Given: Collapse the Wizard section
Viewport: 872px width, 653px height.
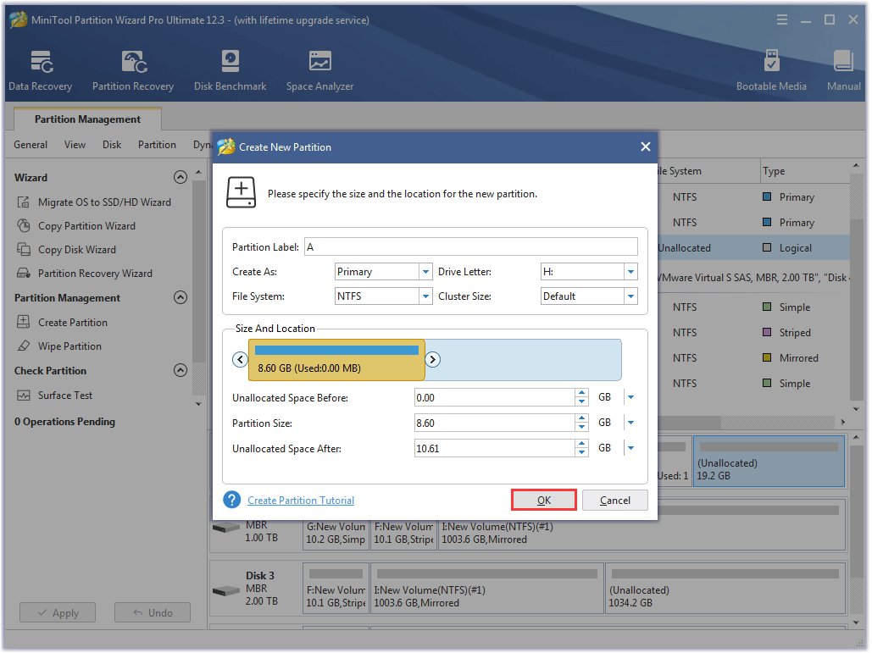Looking at the screenshot, I should tap(181, 177).
